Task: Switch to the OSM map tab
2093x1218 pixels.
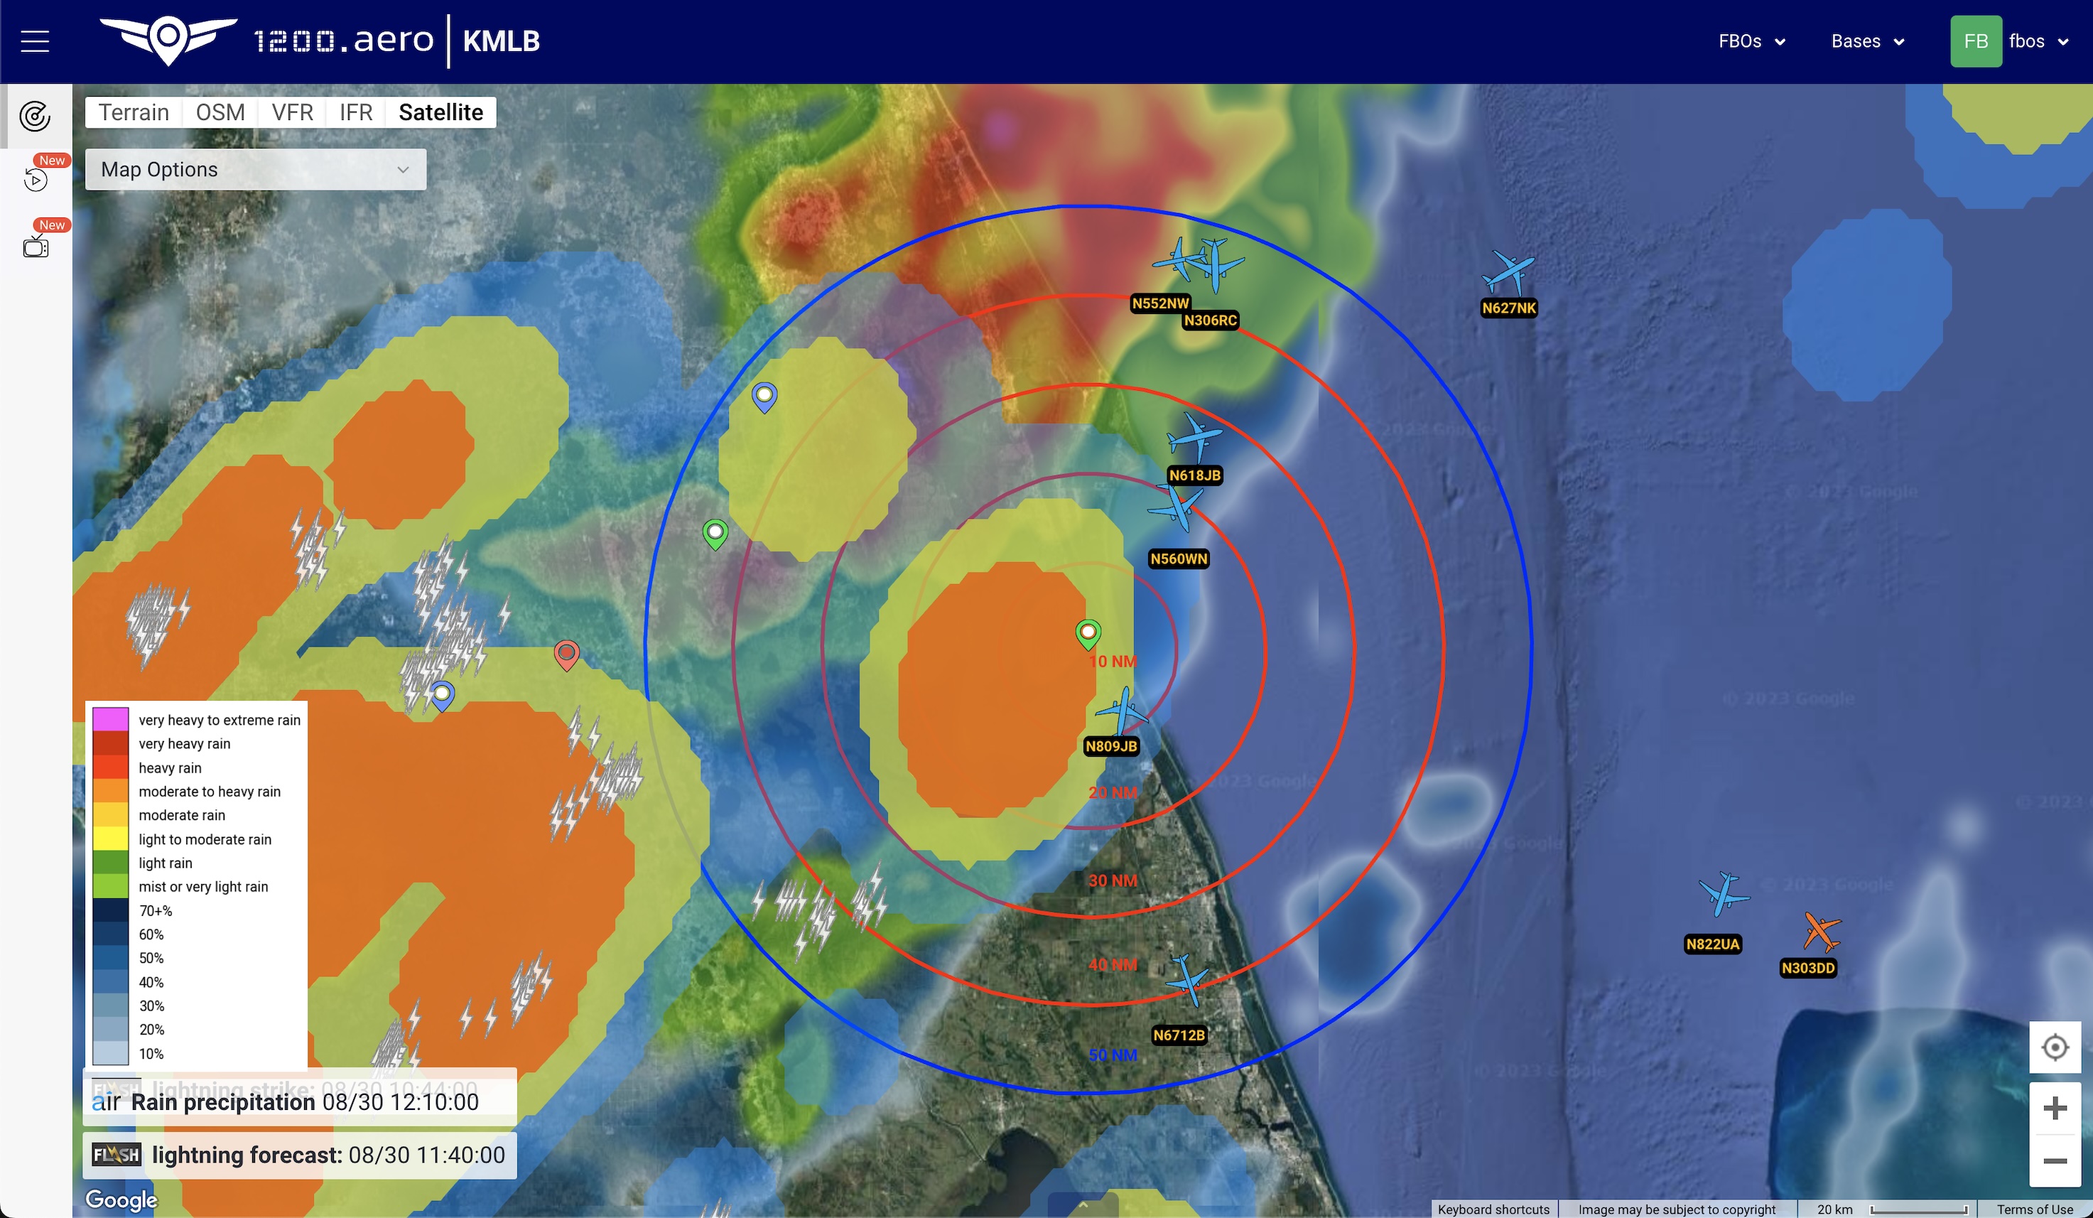Action: tap(220, 112)
